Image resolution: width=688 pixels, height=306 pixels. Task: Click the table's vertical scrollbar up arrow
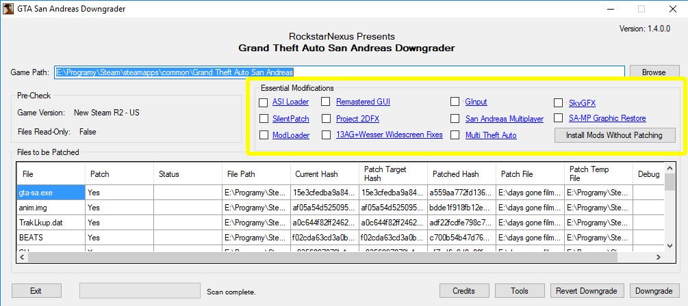point(670,168)
